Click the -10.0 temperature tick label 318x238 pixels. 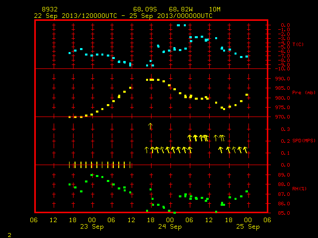[283, 69]
